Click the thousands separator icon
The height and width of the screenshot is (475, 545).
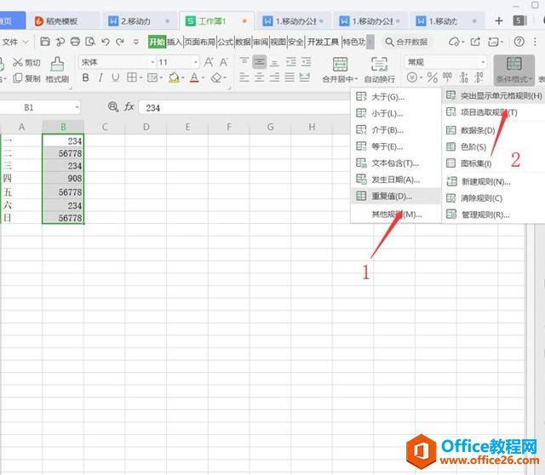tap(447, 77)
